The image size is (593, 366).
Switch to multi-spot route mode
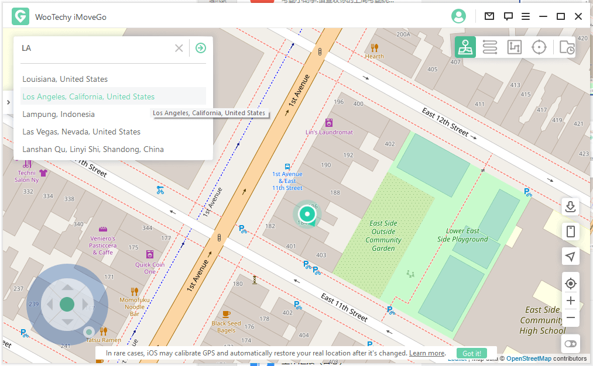click(x=514, y=47)
